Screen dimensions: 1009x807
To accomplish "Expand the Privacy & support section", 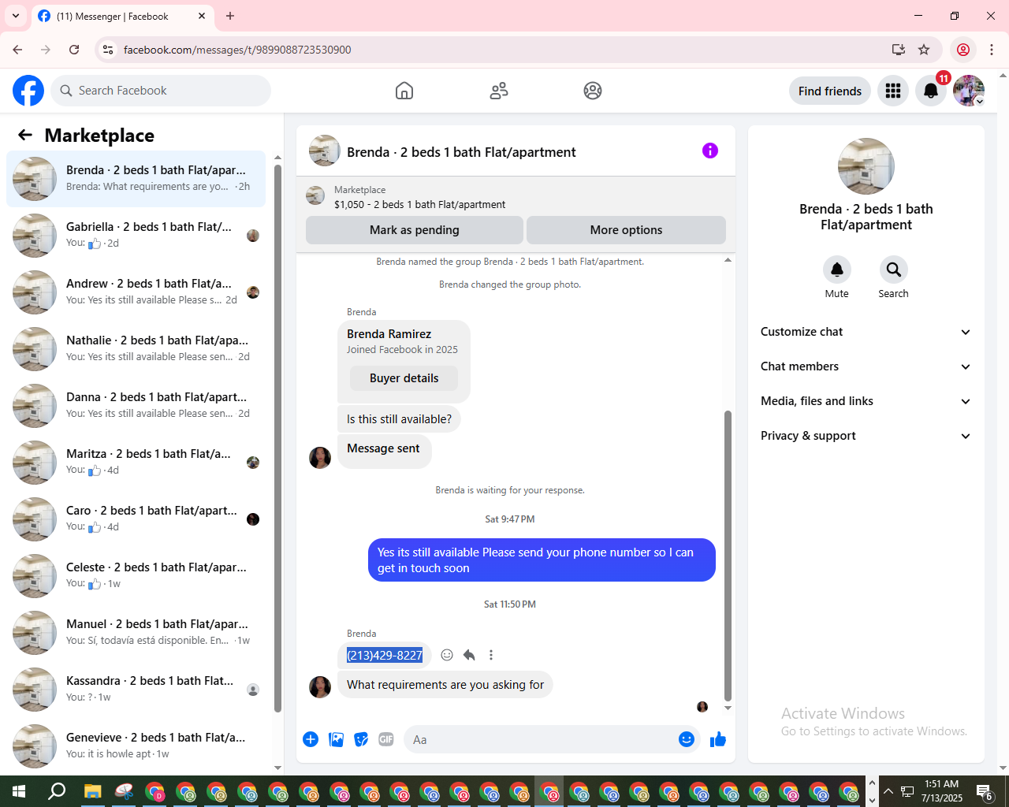I will coord(866,436).
